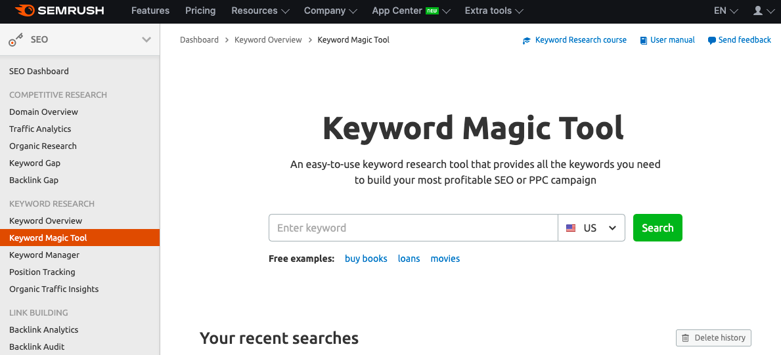This screenshot has width=781, height=355.
Task: Click the User manual book icon
Action: coord(644,41)
